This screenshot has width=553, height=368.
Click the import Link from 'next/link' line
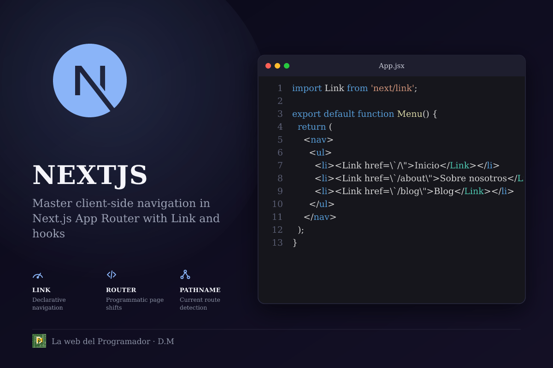(354, 88)
